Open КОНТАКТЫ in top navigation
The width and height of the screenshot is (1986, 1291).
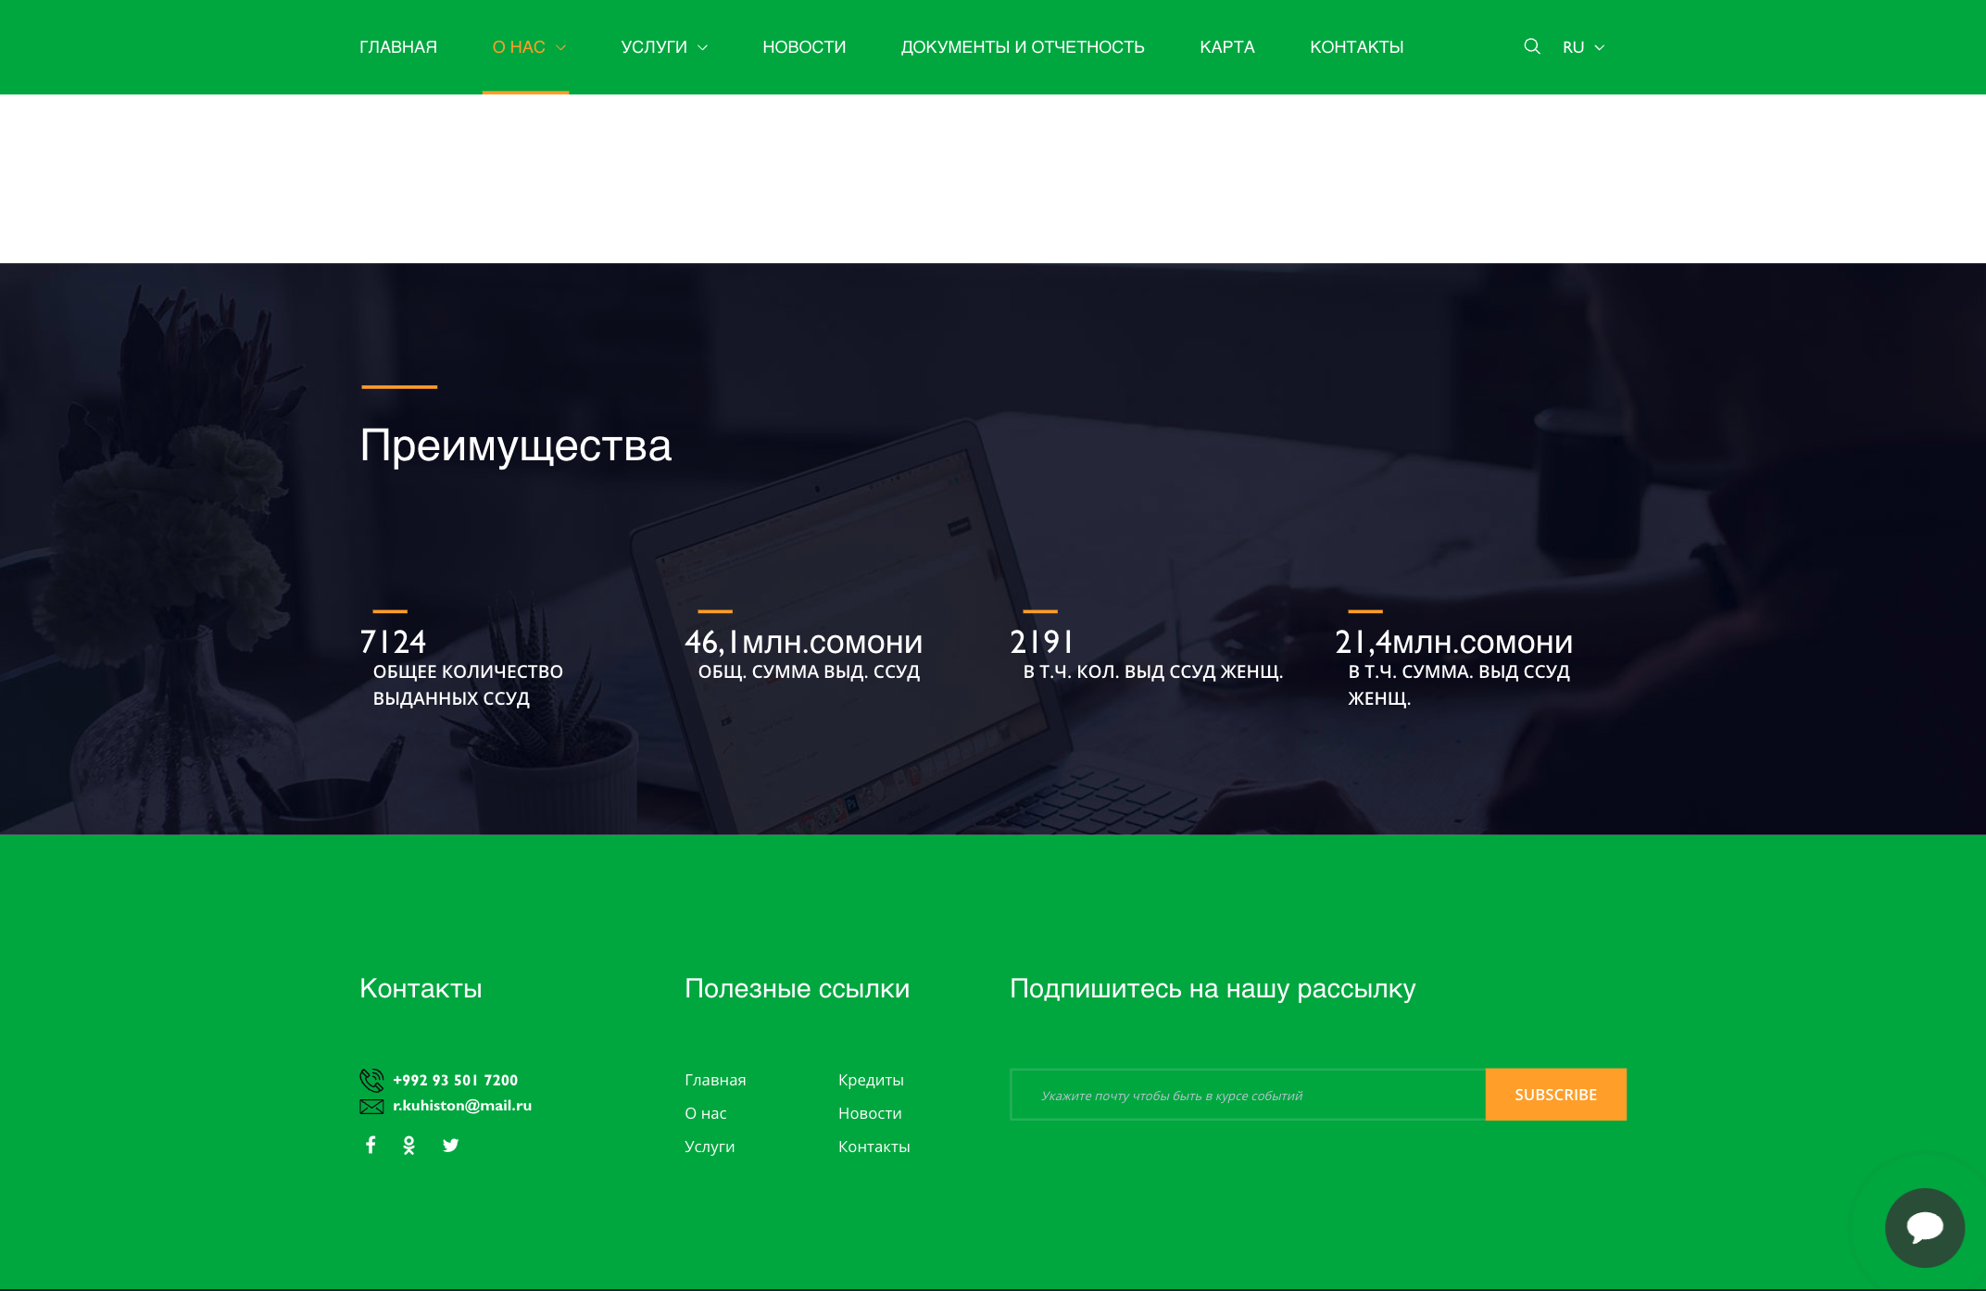click(x=1357, y=47)
